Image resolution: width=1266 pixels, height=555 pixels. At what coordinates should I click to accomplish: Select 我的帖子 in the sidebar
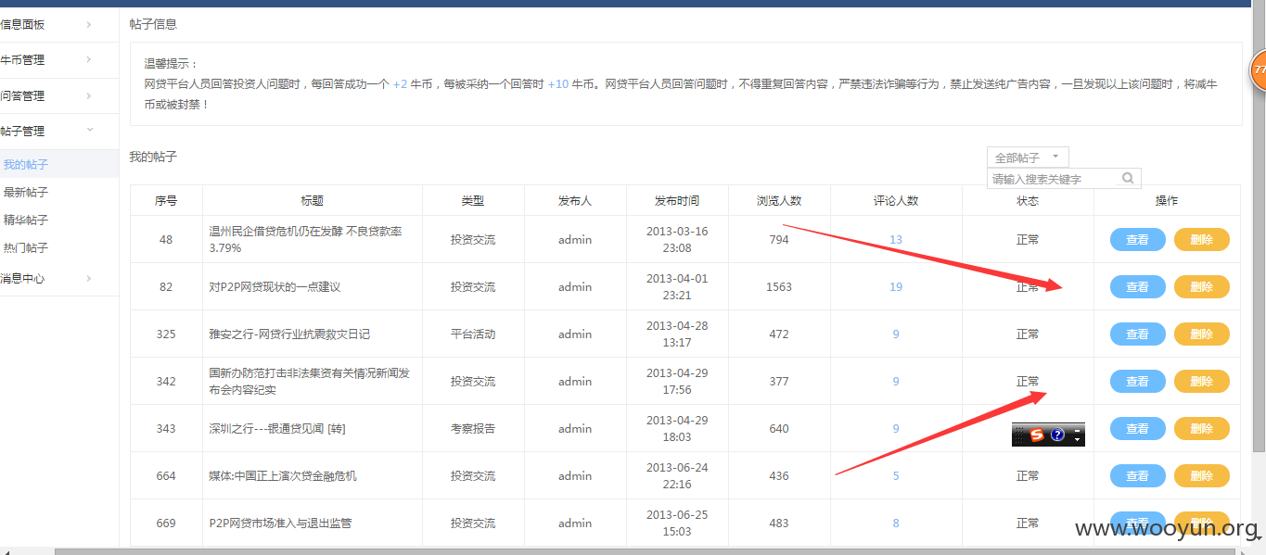click(x=26, y=165)
